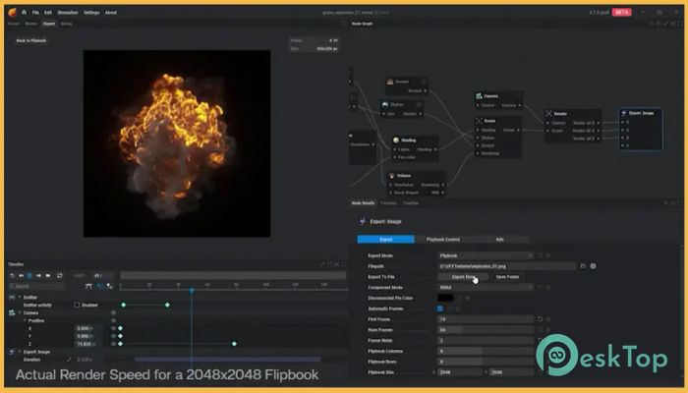This screenshot has width=688, height=393.
Task: Jump to timeline end button
Action: [x=48, y=275]
